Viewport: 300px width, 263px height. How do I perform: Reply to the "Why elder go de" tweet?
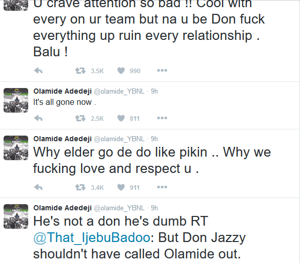[38, 187]
